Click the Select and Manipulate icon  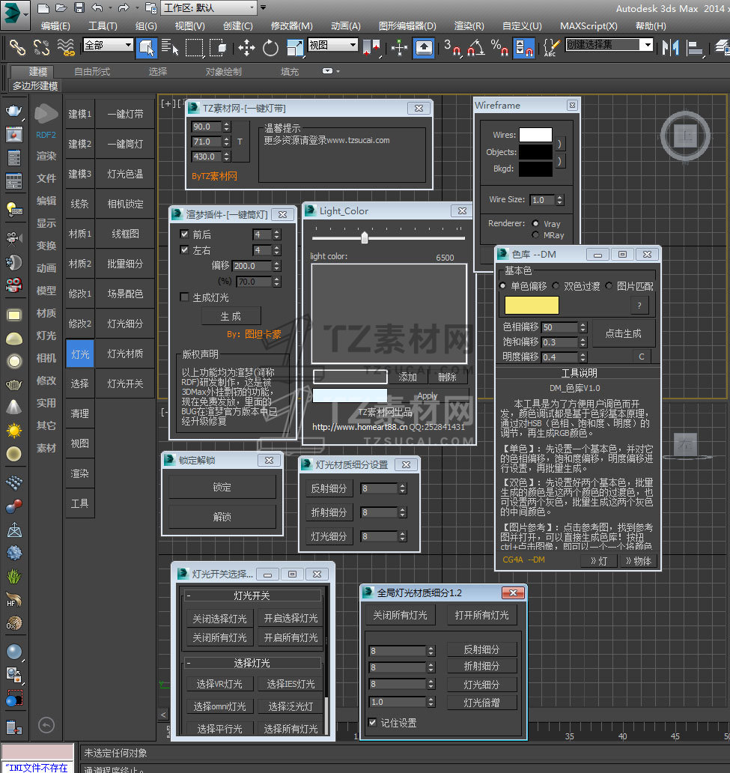399,48
